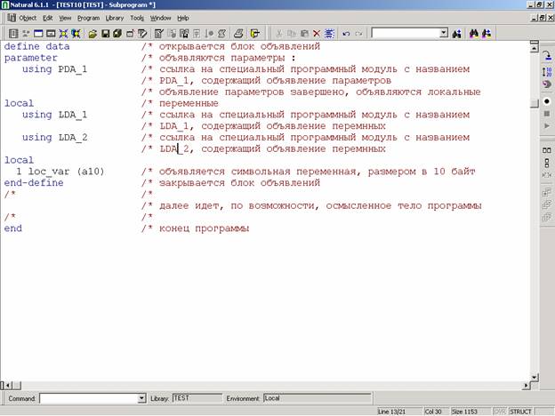
Task: Click the vertical scrollbar thumb of the editor
Action: [x=533, y=104]
